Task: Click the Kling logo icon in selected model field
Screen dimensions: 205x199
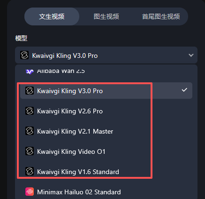Action: coord(24,55)
